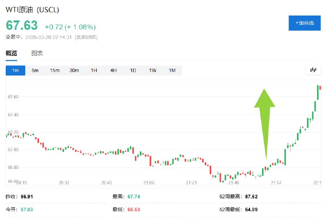
Task: Click the 67.40 price axis label
Action: (x=13, y=115)
